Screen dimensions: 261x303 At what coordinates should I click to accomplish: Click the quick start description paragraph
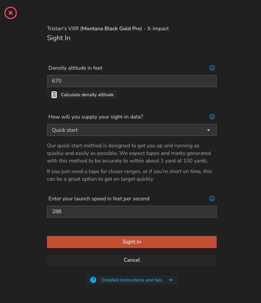(x=129, y=153)
